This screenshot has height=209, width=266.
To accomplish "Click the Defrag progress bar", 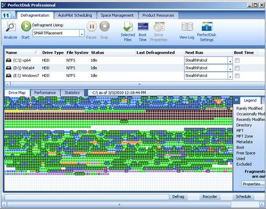I will point(87,197).
